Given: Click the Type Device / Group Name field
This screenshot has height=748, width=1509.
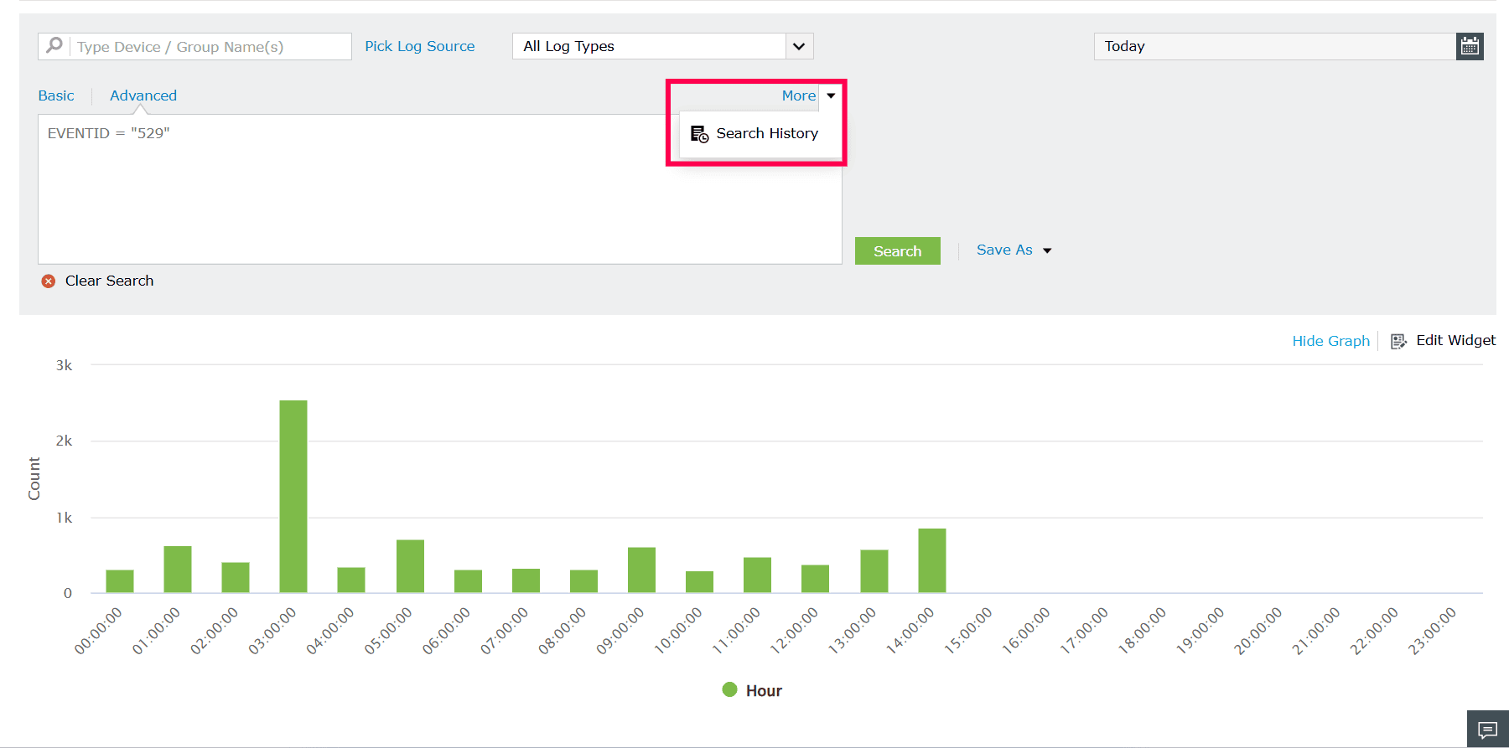Looking at the screenshot, I should (x=210, y=46).
